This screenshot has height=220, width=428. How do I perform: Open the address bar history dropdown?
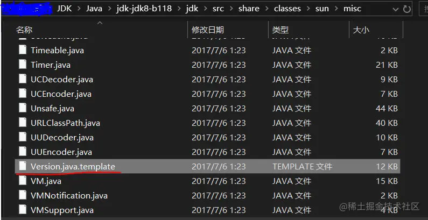pyautogui.click(x=396, y=10)
